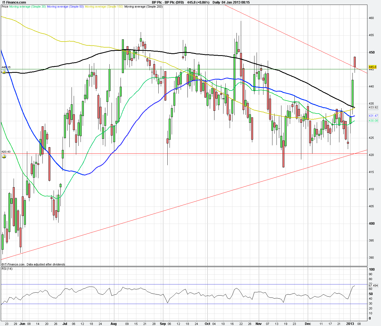Screen dimensions: 381x326
Task: Click the Jul label on the date axis
Action: (65, 324)
